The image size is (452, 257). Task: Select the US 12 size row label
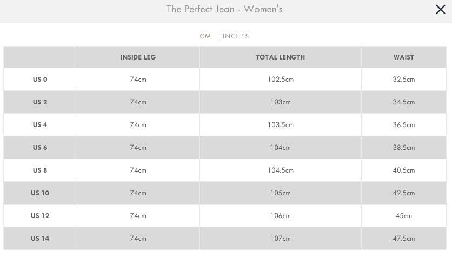pos(40,216)
